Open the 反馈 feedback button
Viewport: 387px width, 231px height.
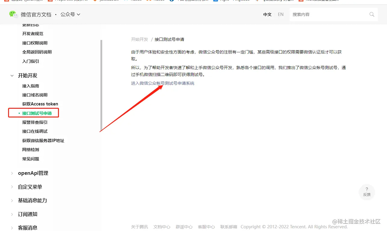pos(367,192)
